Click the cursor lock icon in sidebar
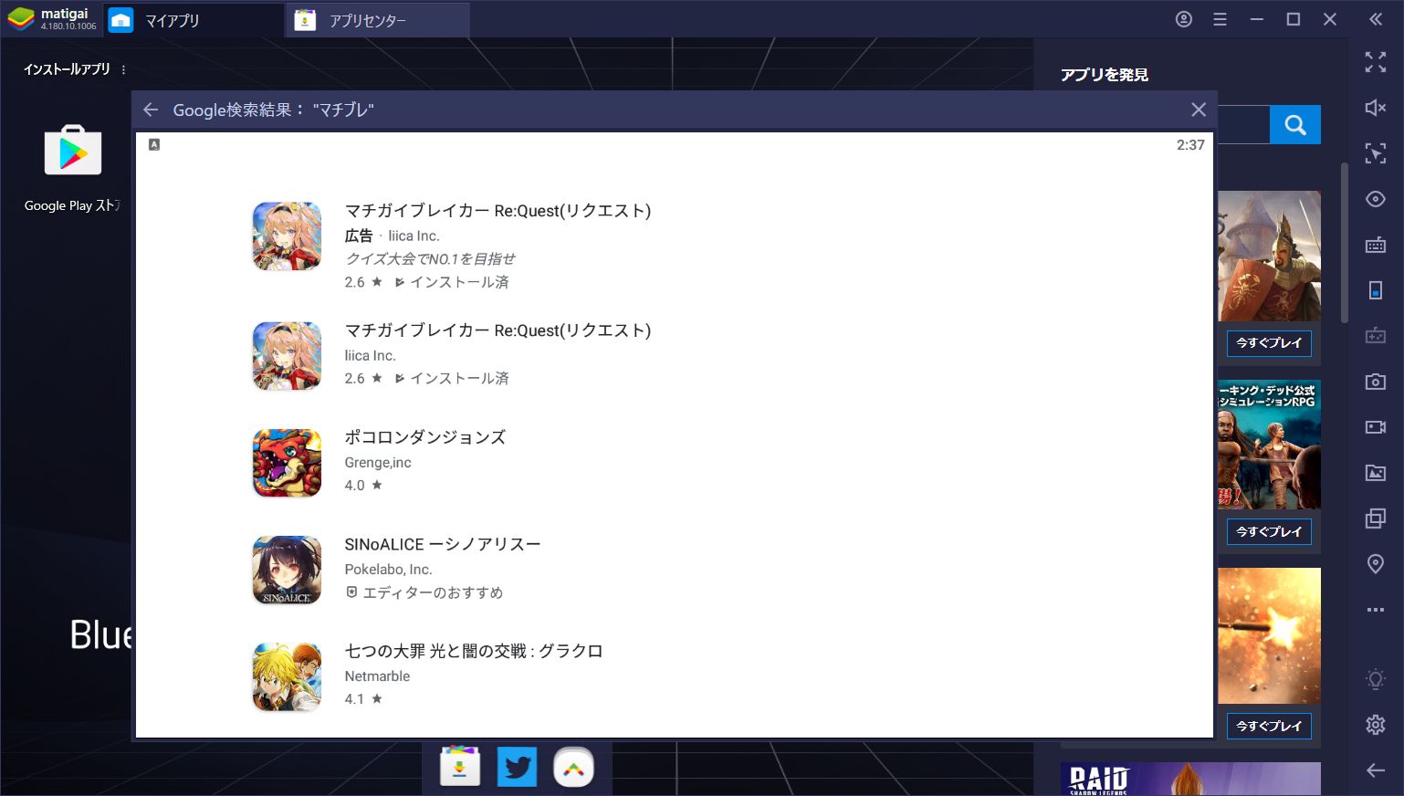 (1376, 153)
